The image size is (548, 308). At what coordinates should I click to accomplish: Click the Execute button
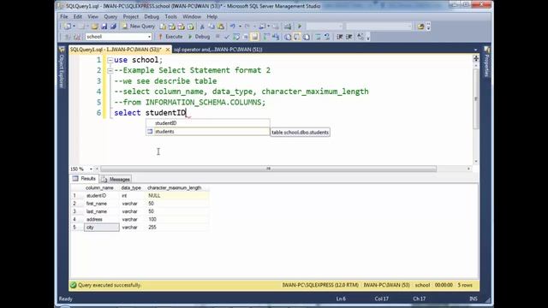(170, 37)
